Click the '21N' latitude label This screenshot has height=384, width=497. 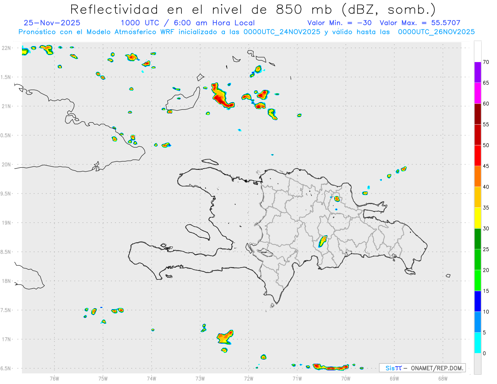(x=6, y=106)
